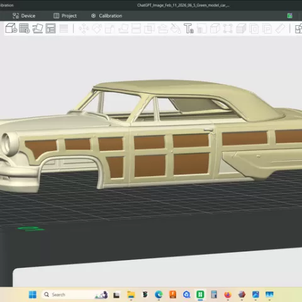The width and height of the screenshot is (302, 302).
Task: Open the Photos app in taskbar
Action: [255, 294]
